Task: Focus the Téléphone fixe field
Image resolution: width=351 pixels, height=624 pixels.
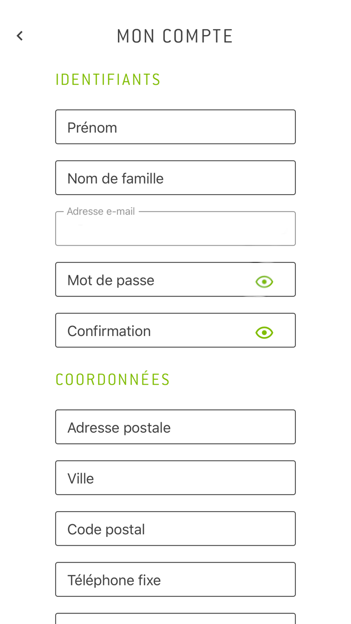Action: coord(175,580)
